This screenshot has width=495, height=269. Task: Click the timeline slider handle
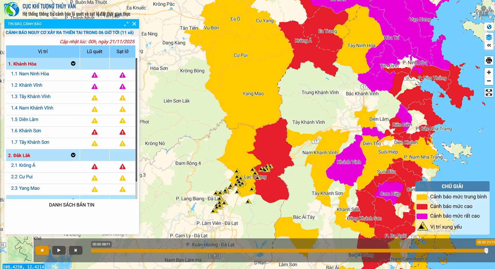point(486,250)
